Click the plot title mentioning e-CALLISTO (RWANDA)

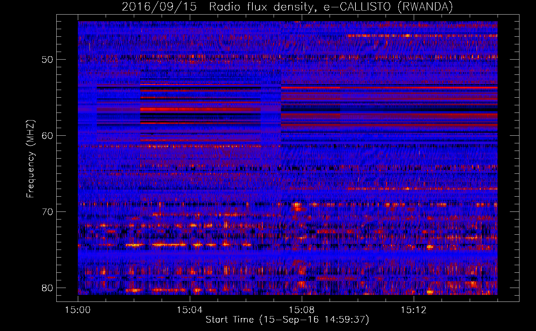point(287,7)
